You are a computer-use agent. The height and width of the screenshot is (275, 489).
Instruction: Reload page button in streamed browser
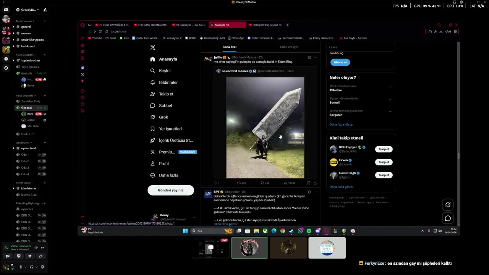[x=100, y=31]
